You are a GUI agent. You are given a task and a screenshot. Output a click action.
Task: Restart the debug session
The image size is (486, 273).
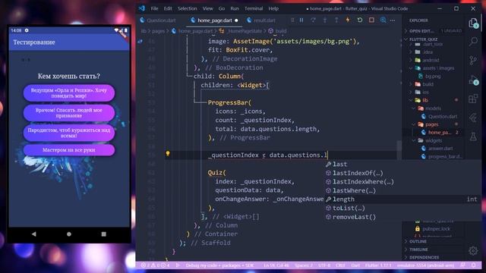(359, 20)
